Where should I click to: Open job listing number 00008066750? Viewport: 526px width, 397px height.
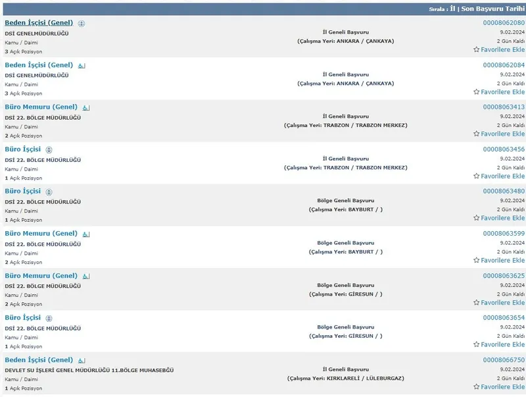click(503, 359)
